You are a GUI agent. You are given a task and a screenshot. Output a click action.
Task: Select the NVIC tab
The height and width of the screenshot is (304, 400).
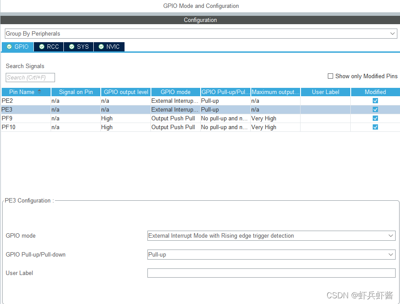coord(109,47)
